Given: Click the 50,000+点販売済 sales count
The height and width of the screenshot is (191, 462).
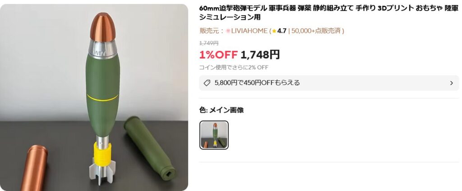Looking at the screenshot, I should (316, 31).
